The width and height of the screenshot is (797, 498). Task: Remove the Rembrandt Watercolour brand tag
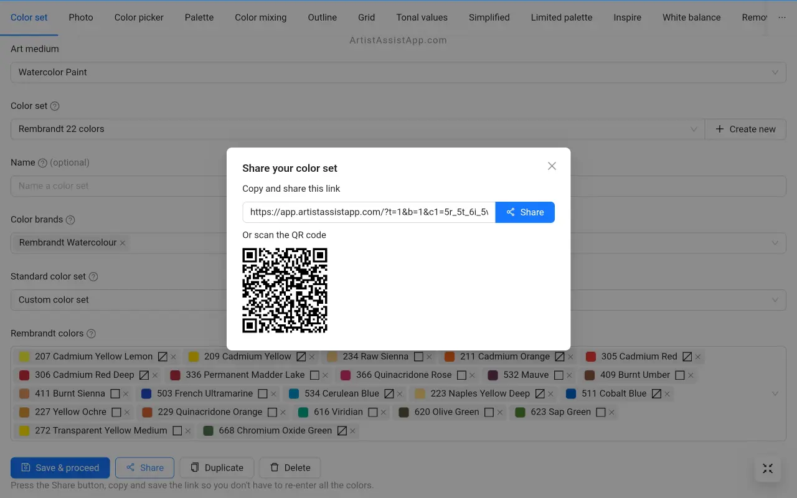(123, 243)
